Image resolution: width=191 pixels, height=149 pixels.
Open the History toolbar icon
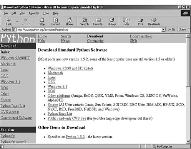(x=112, y=20)
